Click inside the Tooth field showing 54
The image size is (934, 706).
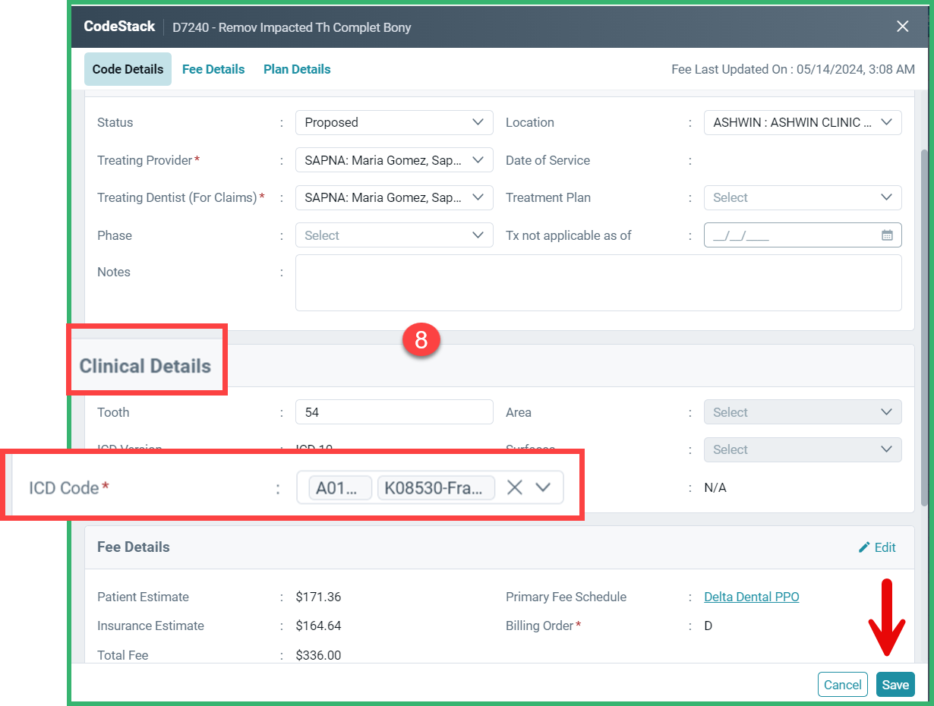tap(394, 411)
